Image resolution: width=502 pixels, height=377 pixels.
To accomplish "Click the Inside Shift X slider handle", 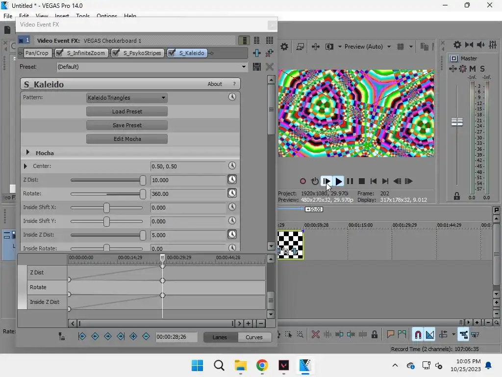I will pos(106,208).
